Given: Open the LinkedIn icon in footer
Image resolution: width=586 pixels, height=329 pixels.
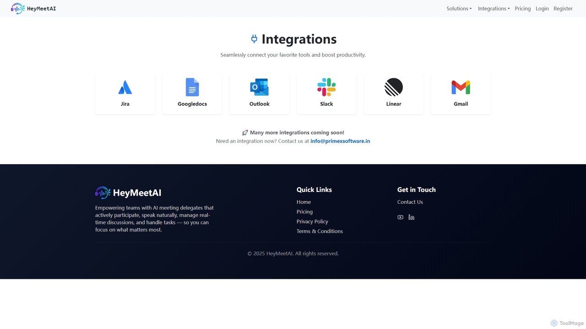Looking at the screenshot, I should coord(411,218).
